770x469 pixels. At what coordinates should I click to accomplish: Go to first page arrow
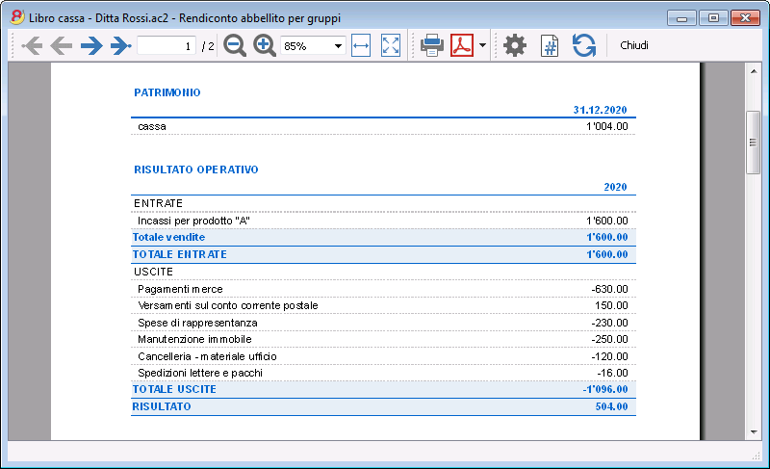(32, 45)
